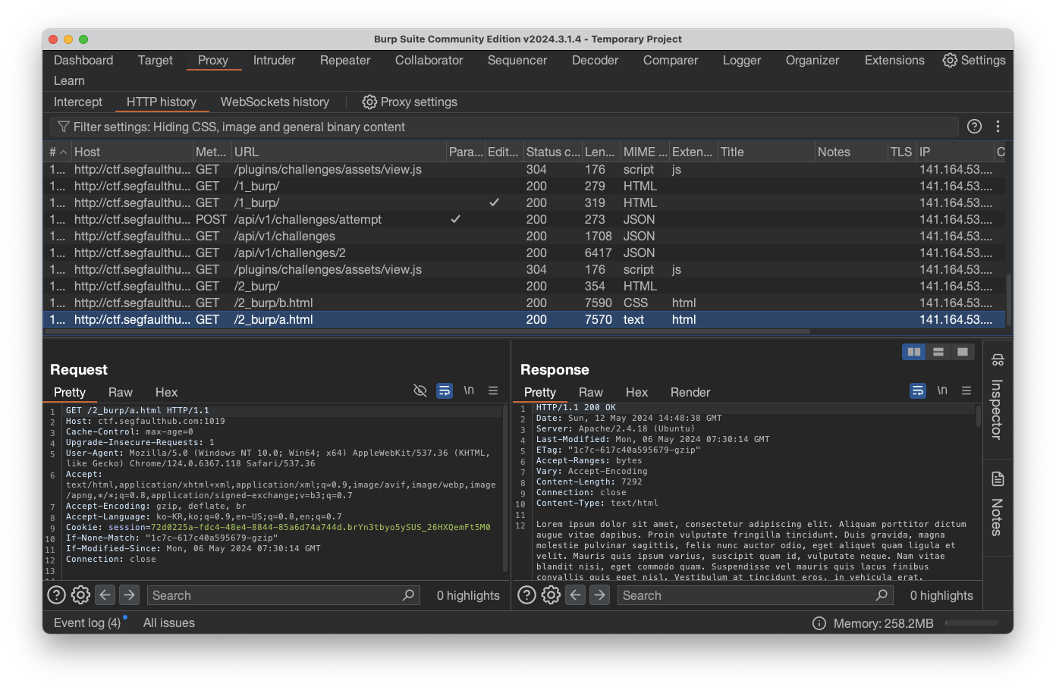The height and width of the screenshot is (690, 1056).
Task: Click the memory info icon
Action: tap(819, 623)
